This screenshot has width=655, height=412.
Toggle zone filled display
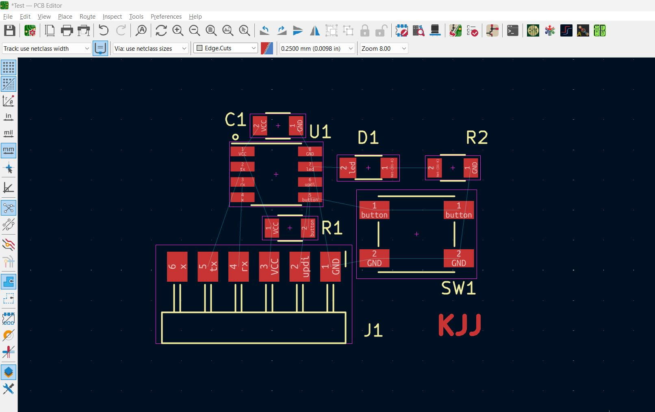tap(8, 281)
